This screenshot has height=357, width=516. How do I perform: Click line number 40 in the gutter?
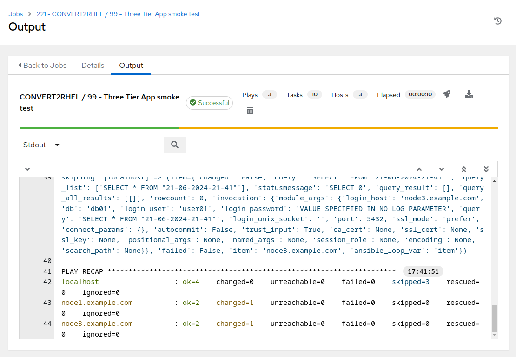(47, 261)
